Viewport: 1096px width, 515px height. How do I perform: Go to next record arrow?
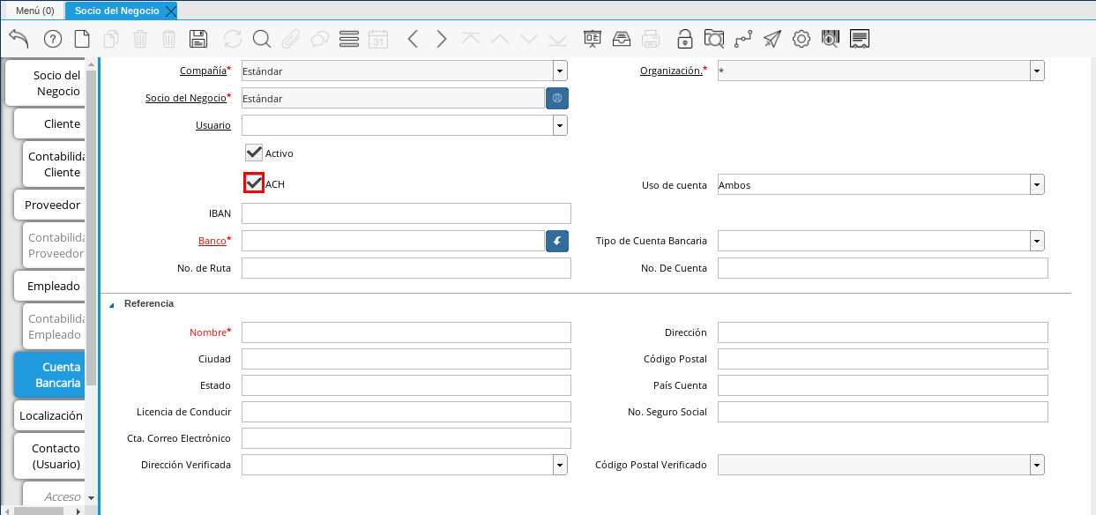[x=442, y=39]
